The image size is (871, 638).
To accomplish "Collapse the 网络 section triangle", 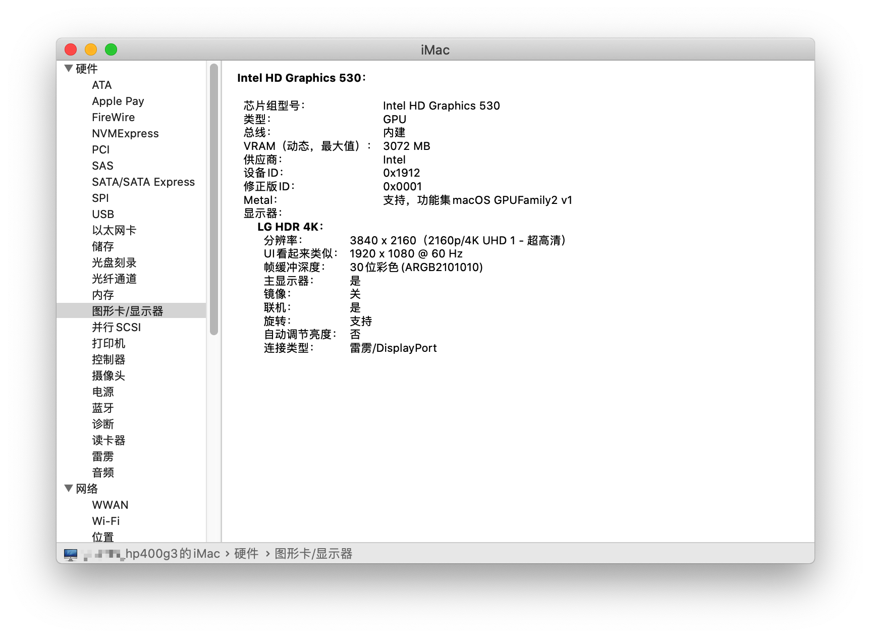I will [69, 488].
